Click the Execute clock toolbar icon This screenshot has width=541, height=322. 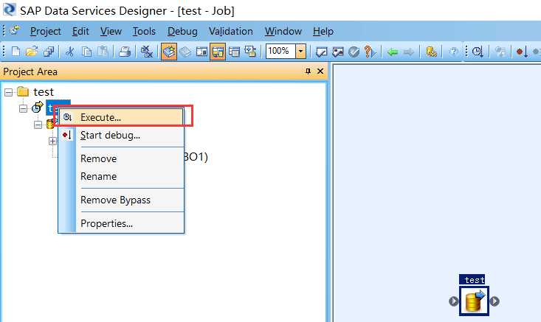[478, 52]
